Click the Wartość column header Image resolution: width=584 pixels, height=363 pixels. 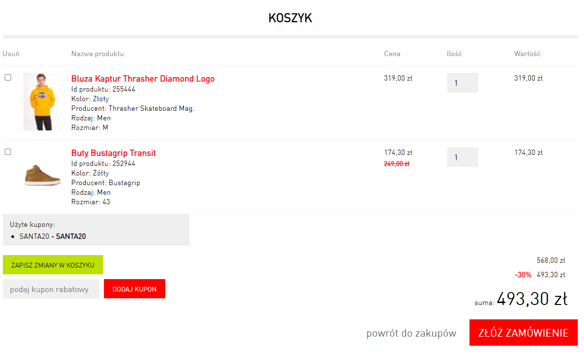coord(527,54)
